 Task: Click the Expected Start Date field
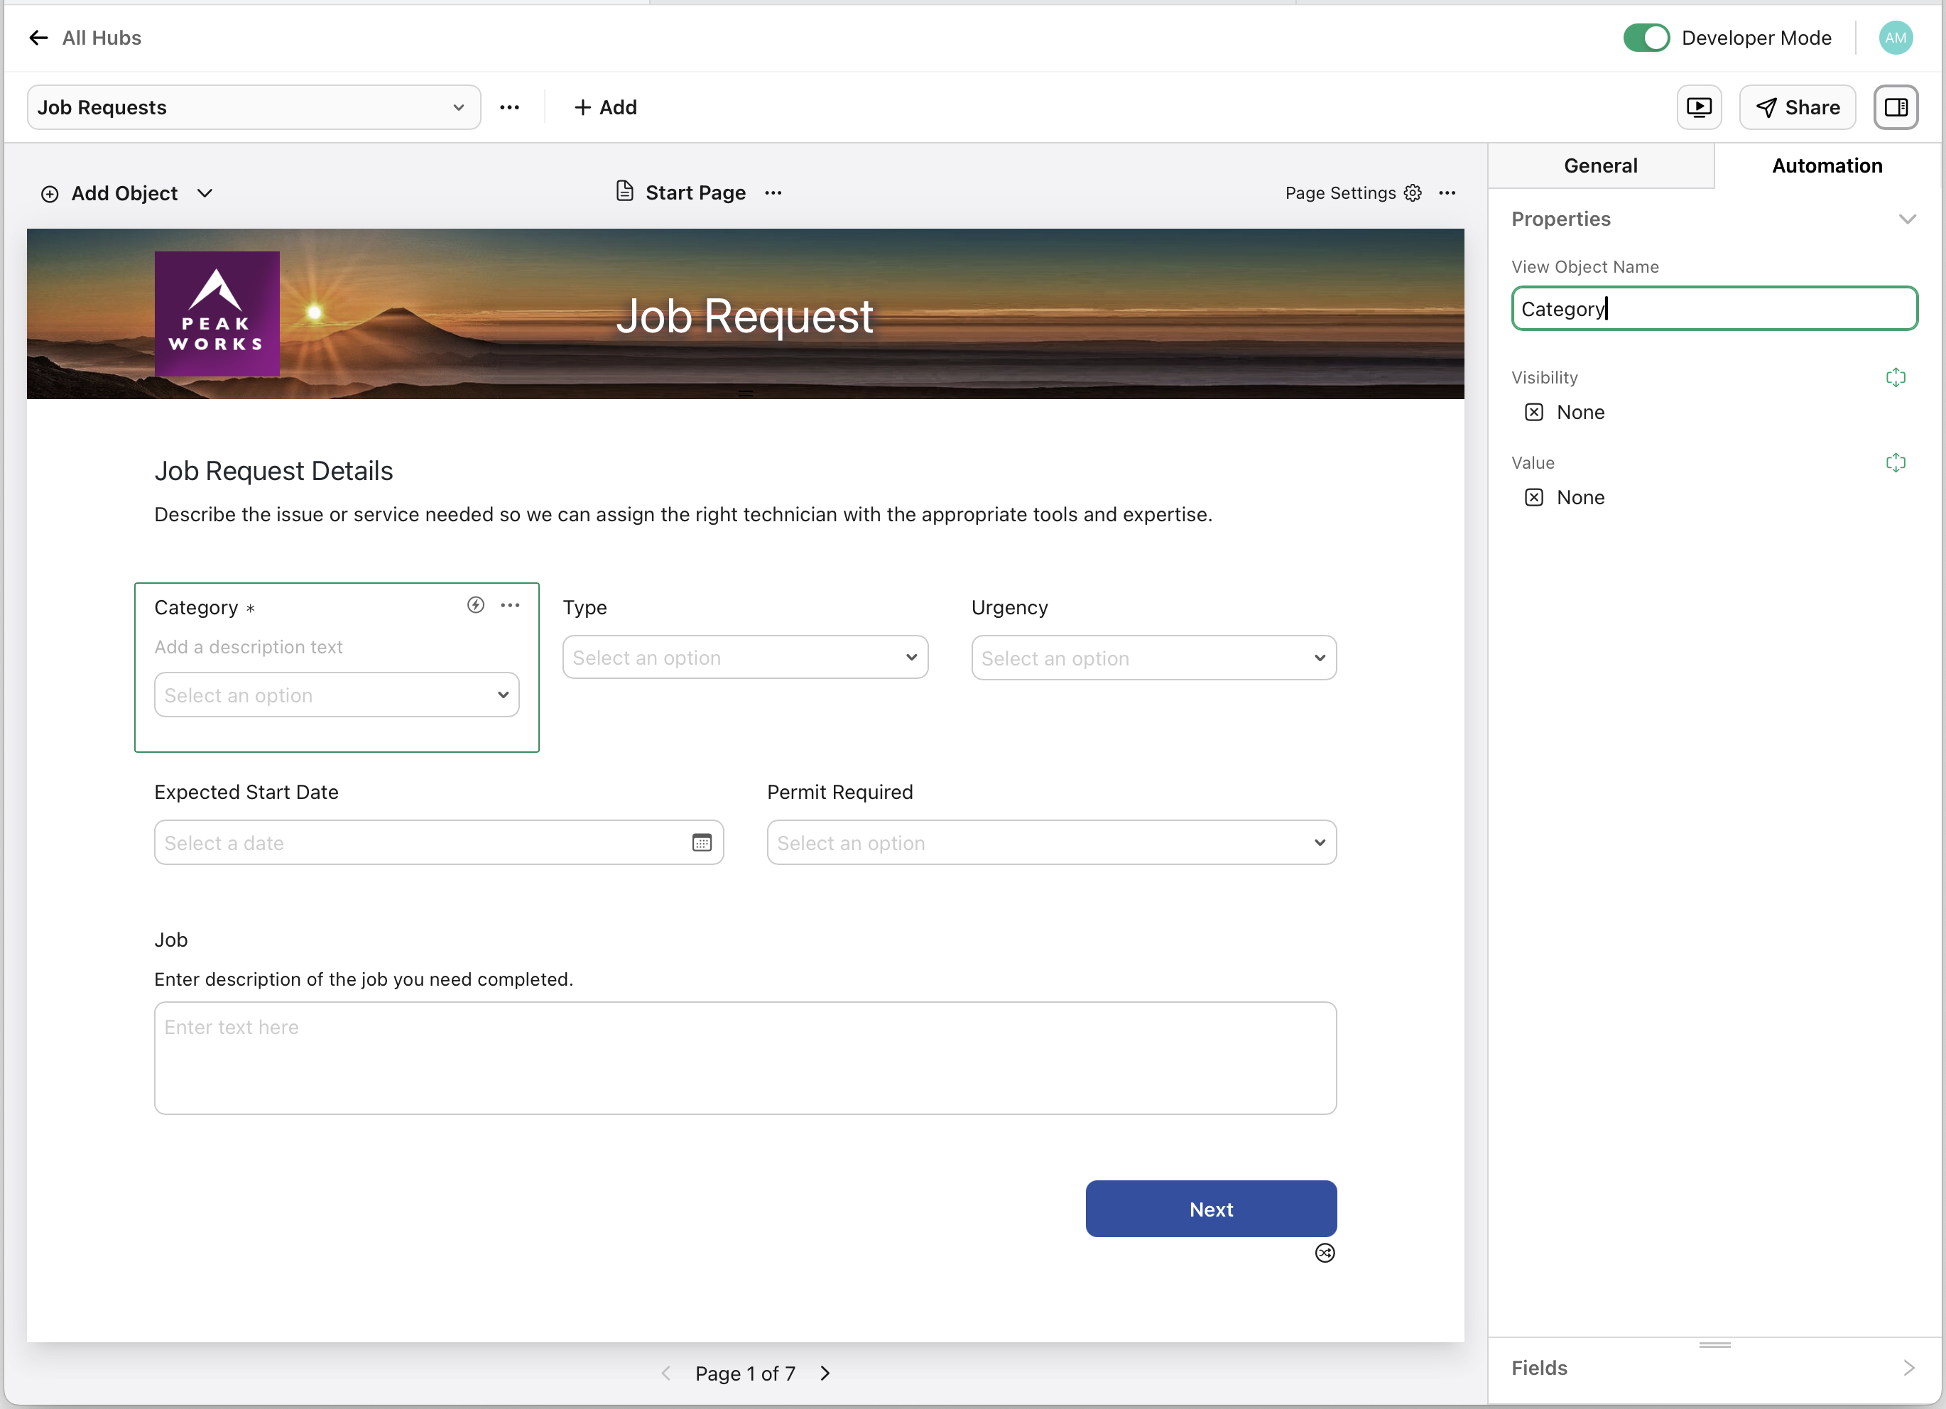tap(438, 842)
